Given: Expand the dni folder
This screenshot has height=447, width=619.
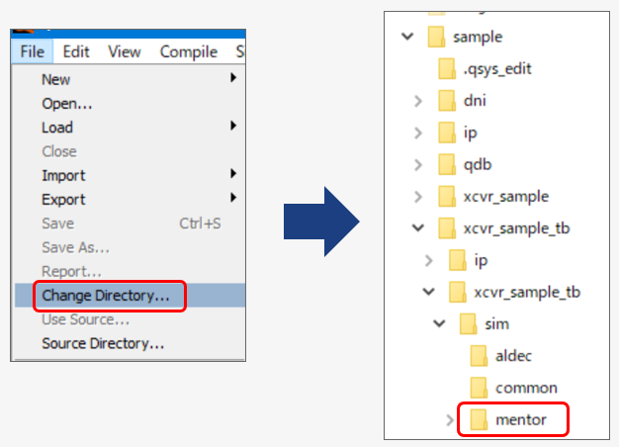Looking at the screenshot, I should 418,100.
